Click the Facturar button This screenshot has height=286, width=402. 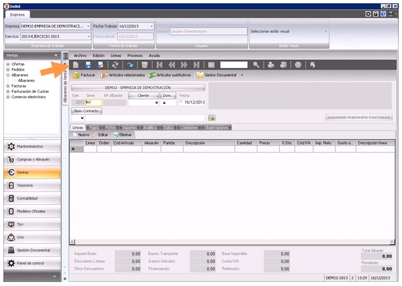click(x=84, y=75)
